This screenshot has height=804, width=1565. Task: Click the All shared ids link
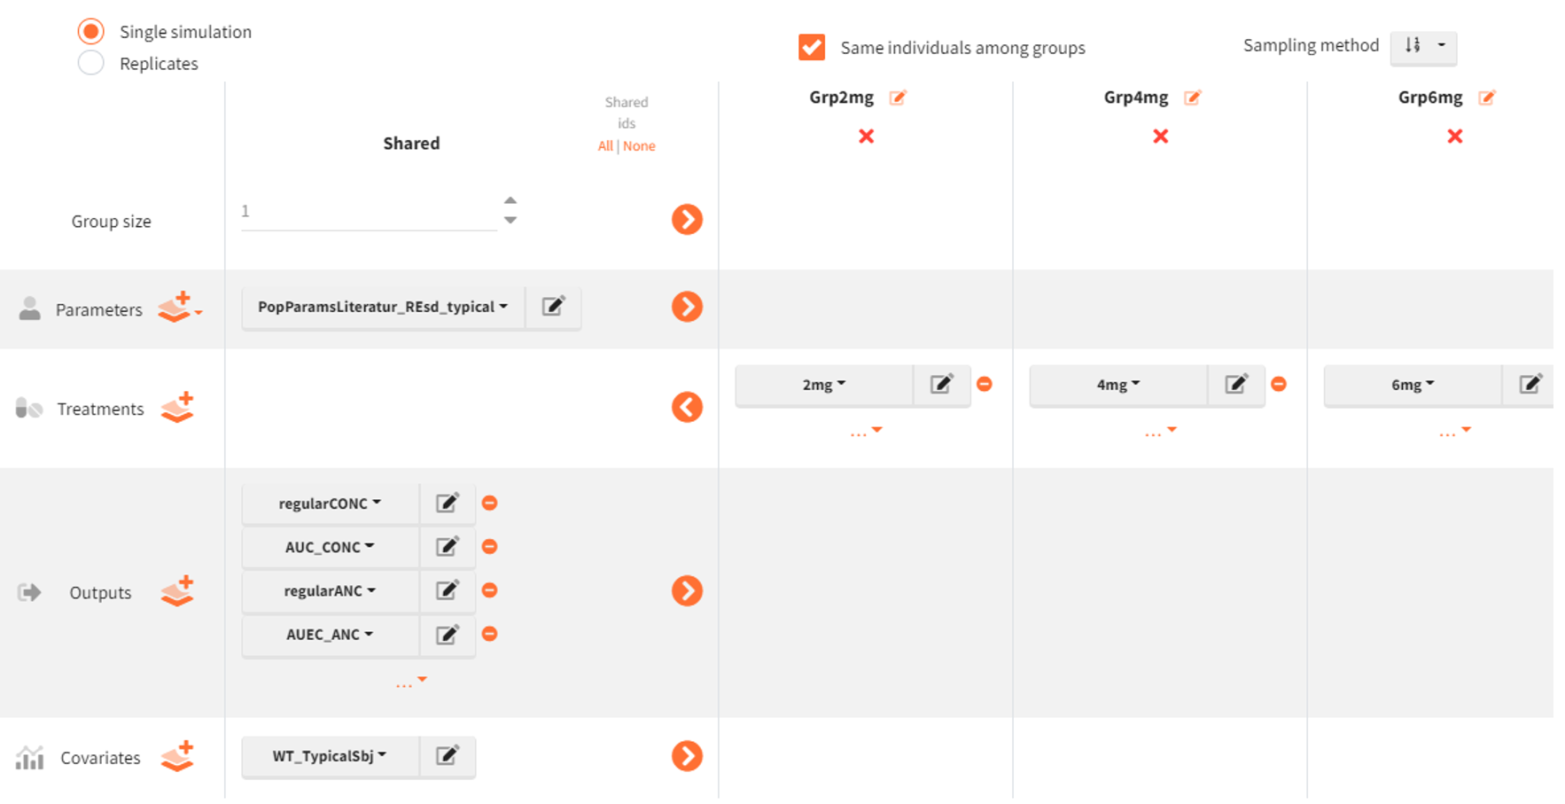pyautogui.click(x=605, y=146)
